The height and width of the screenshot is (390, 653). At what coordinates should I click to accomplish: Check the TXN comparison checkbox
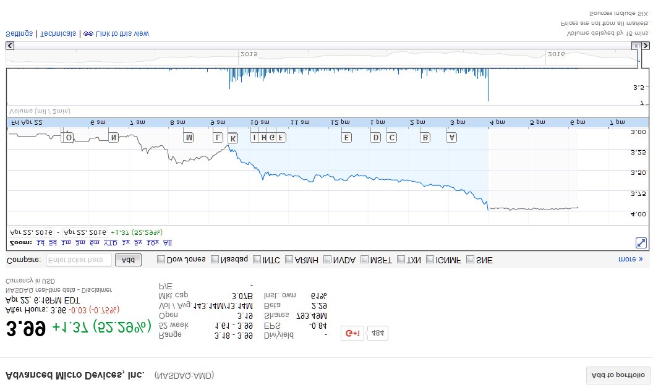coord(401,260)
